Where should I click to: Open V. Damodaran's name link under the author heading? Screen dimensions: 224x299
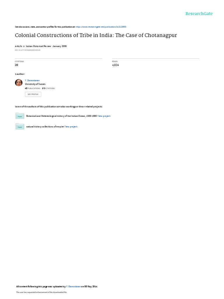(32, 81)
